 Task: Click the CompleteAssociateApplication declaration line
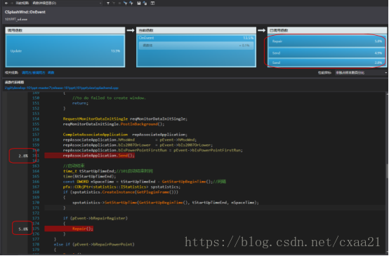pyautogui.click(x=125, y=135)
